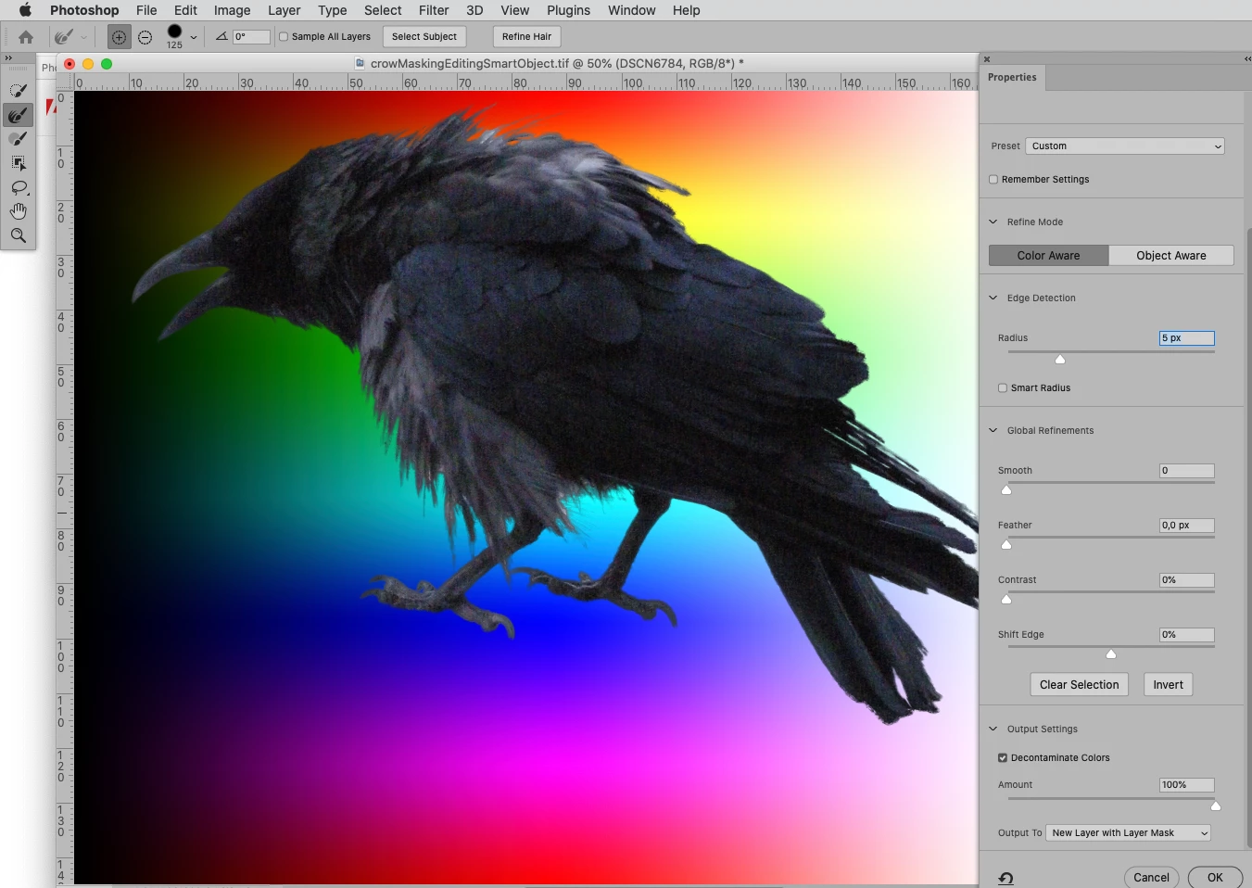Close the Properties panel with the x
1252x888 pixels.
[987, 58]
